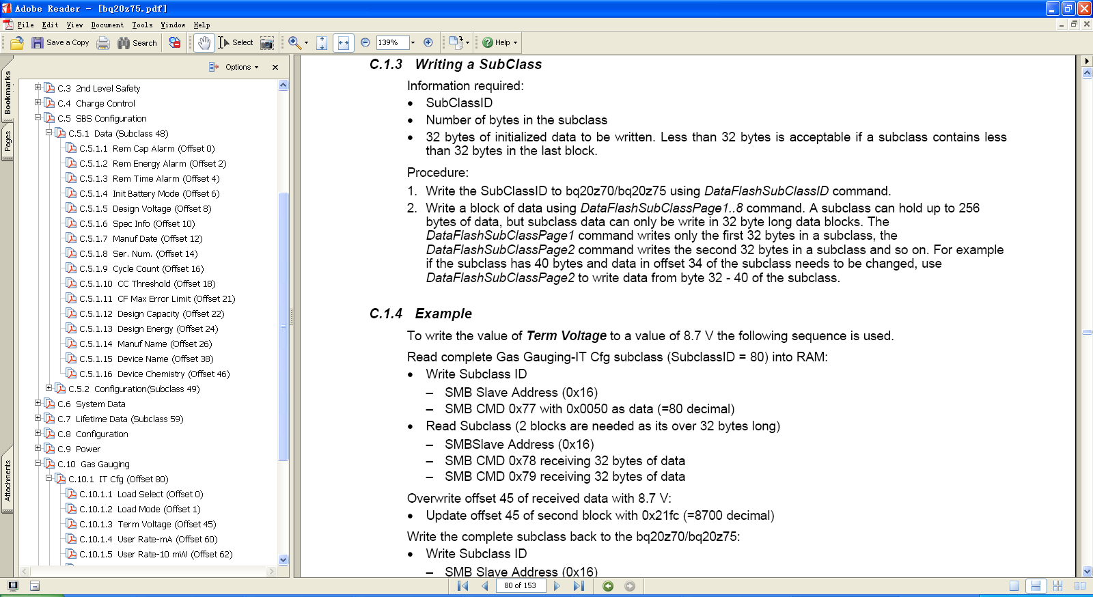Collapse the C.10 Gas Gauging bookmark
1093x597 pixels.
point(38,463)
